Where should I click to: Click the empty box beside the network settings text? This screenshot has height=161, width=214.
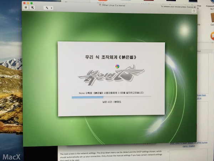click(x=189, y=155)
